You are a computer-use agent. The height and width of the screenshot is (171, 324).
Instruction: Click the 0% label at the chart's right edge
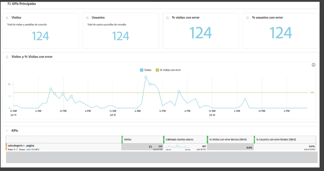click(312, 93)
